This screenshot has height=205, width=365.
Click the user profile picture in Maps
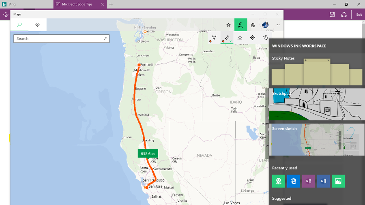coord(265,25)
